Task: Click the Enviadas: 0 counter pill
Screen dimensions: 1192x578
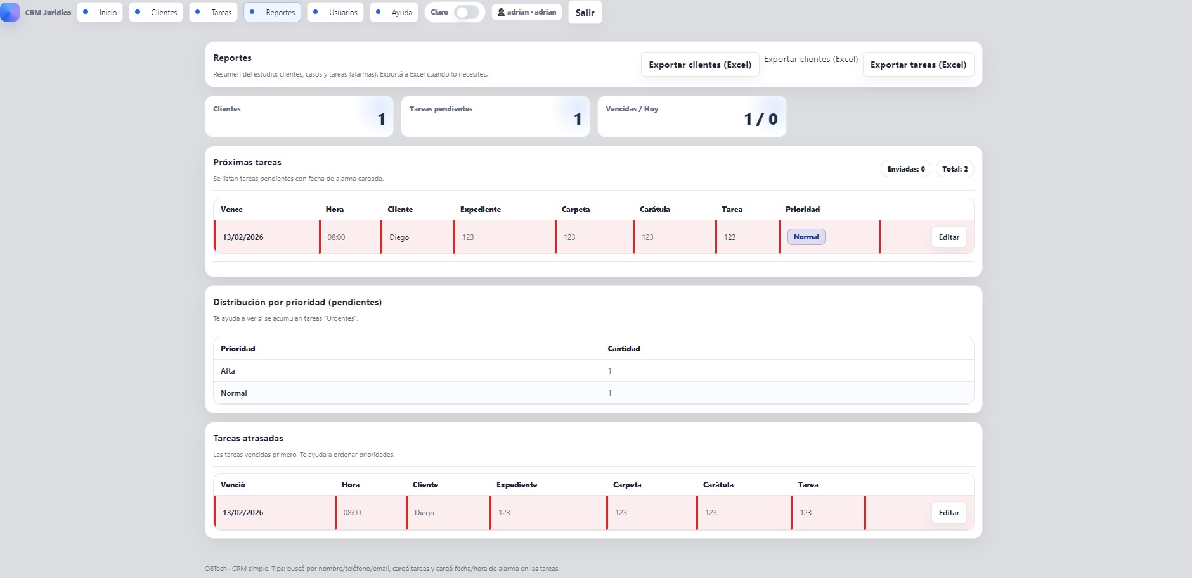Action: [x=905, y=169]
